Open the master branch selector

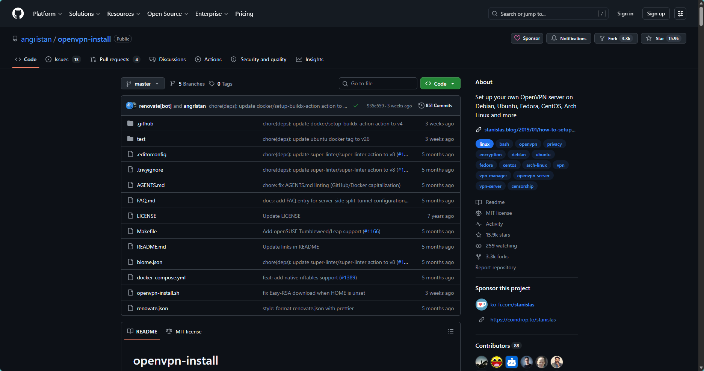click(143, 83)
